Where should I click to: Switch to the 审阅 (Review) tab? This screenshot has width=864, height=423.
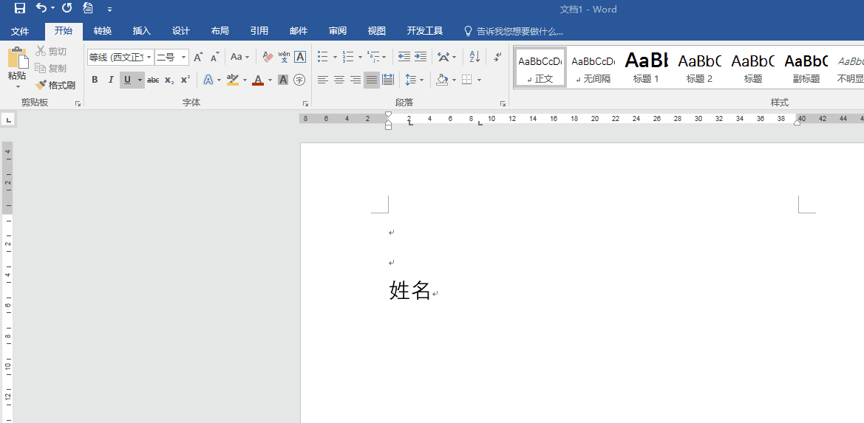[x=338, y=31]
